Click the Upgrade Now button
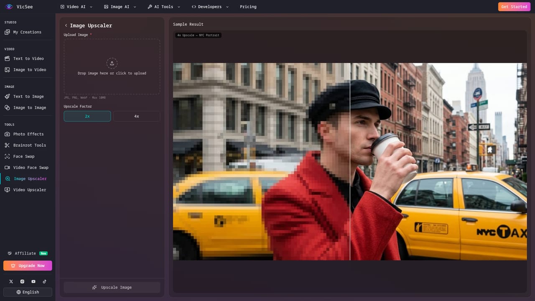The width and height of the screenshot is (535, 301). 28,265
